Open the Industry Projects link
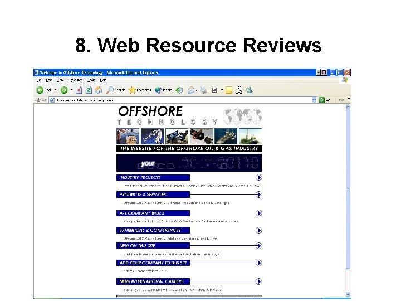Screen dimensions: 401x301 pyautogui.click(x=153, y=177)
